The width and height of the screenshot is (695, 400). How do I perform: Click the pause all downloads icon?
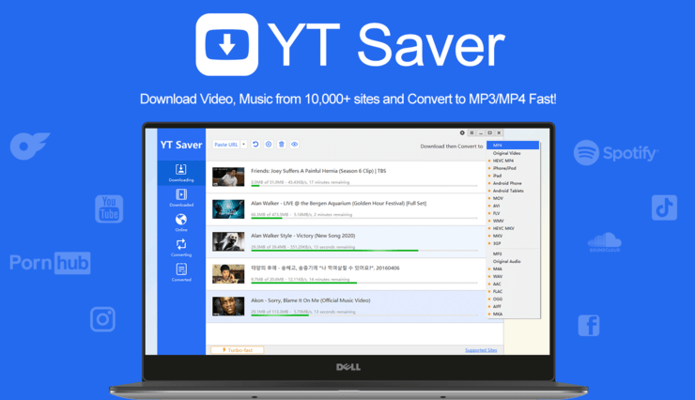point(269,145)
